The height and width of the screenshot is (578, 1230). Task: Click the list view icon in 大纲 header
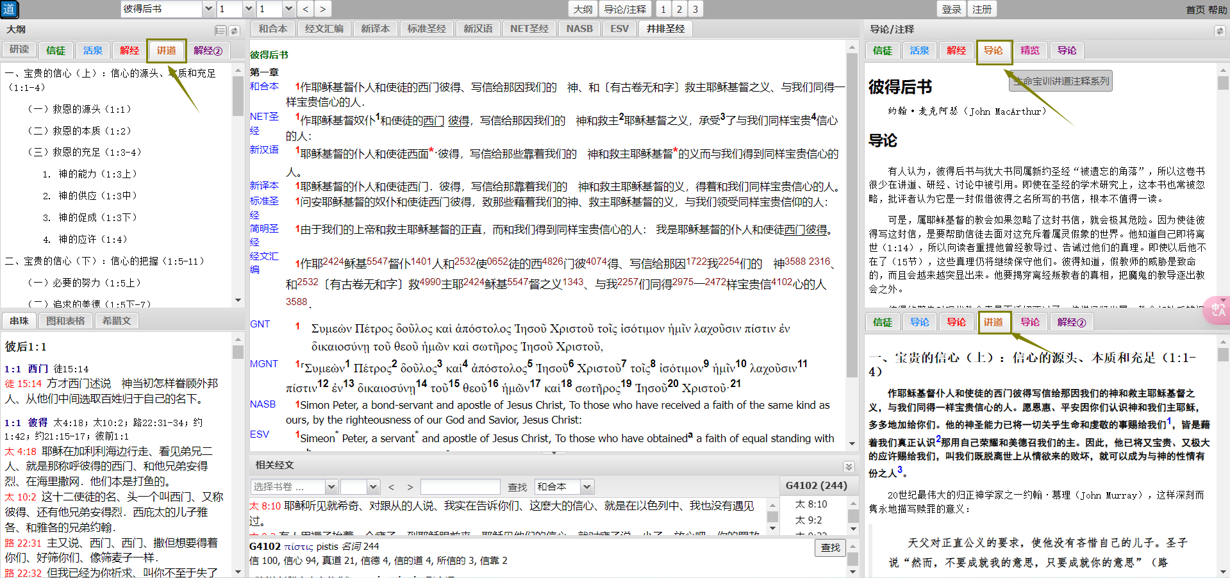pyautogui.click(x=220, y=31)
